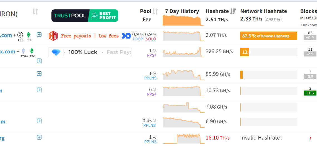The width and height of the screenshot is (317, 147).
Task: Click the orange 82.6% of Known Hashrate bar
Action: (268, 36)
